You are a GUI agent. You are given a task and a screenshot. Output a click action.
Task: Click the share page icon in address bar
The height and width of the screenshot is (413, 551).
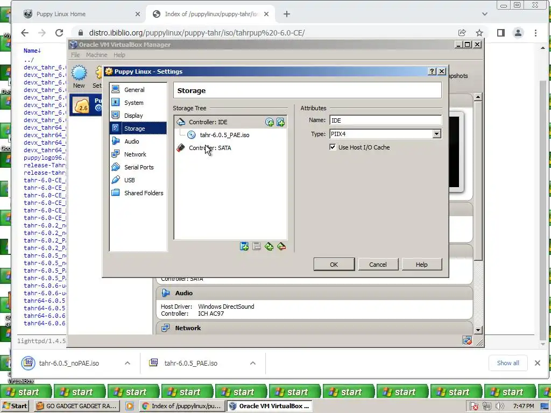[462, 33]
